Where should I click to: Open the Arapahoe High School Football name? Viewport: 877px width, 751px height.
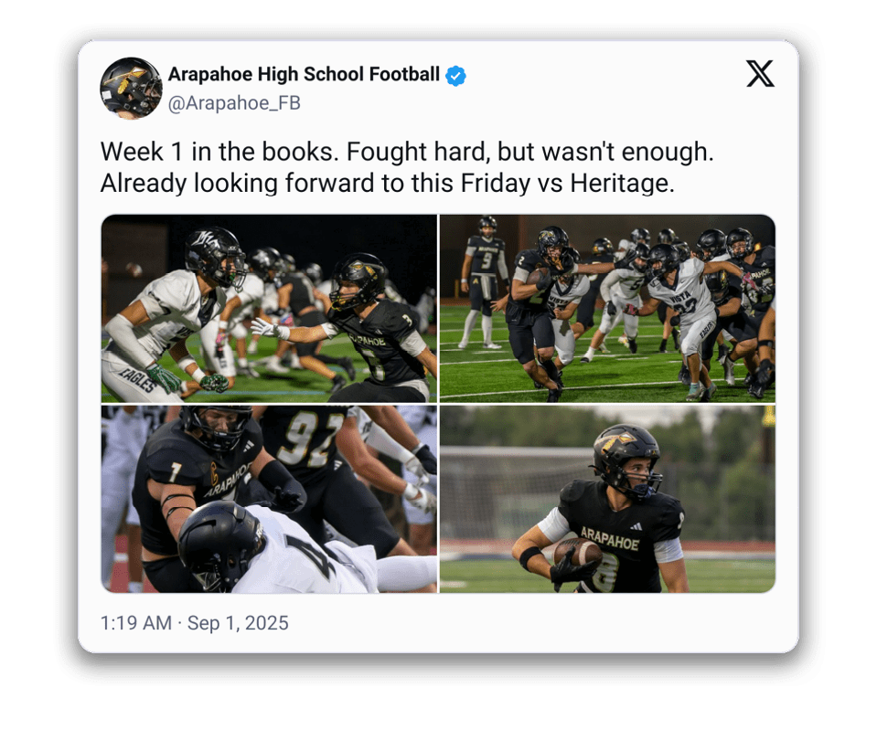[x=304, y=74]
